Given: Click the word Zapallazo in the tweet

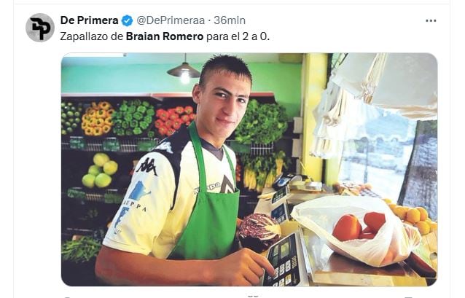Looking at the screenshot, I should 85,36.
